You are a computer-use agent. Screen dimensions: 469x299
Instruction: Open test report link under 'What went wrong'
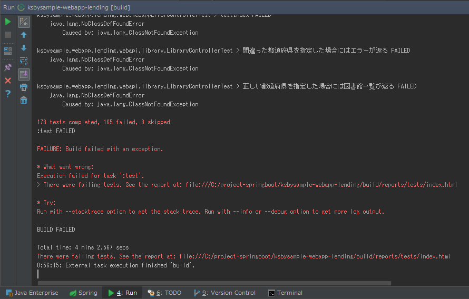coord(321,185)
